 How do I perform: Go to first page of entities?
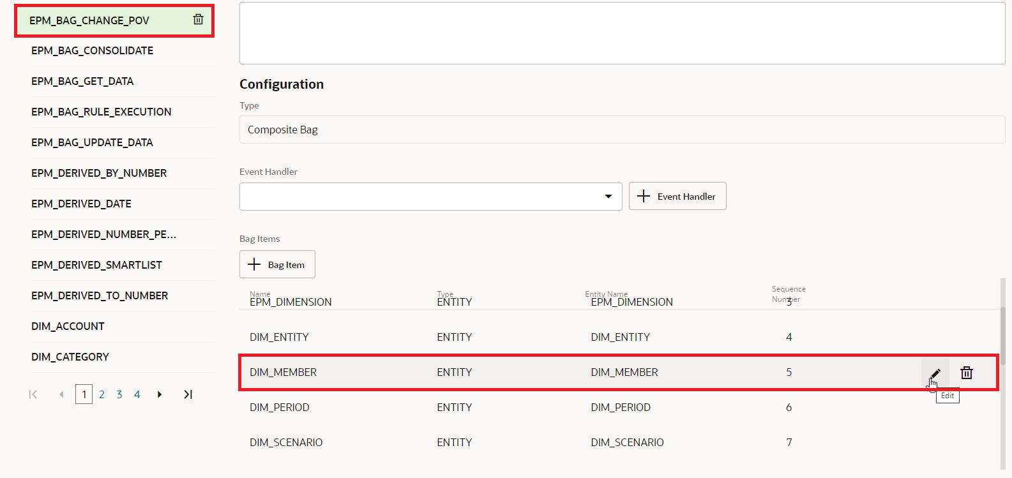point(33,394)
